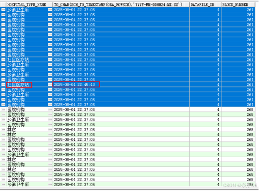259x191 pixels.
Task: Select the DATAFILE_ID value in the 22:45:43 row
Action: click(x=206, y=84)
